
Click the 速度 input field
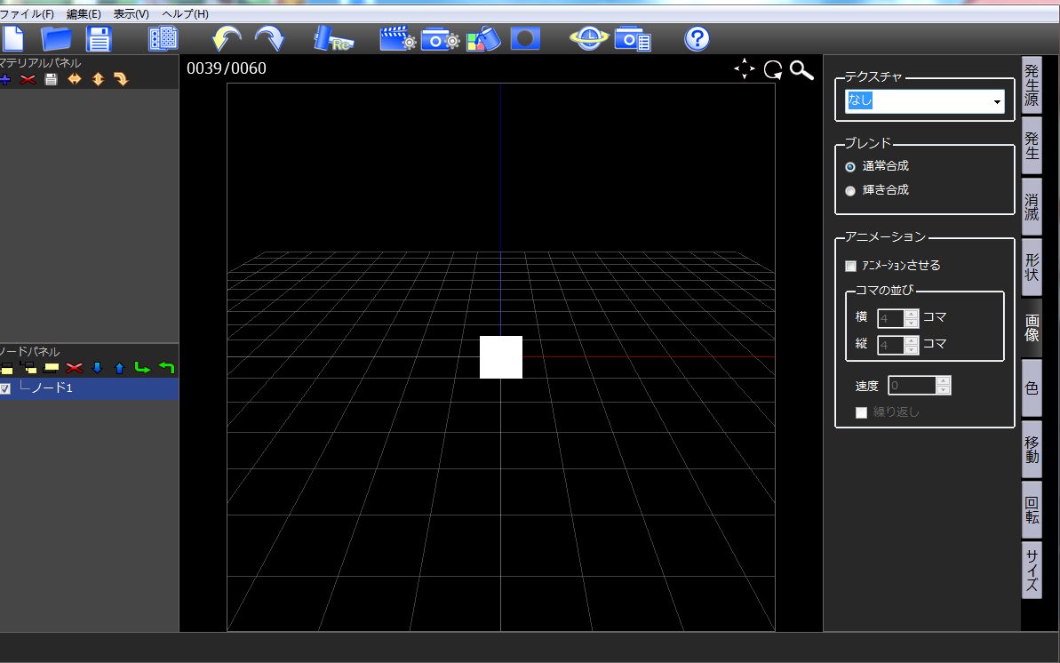(x=912, y=386)
